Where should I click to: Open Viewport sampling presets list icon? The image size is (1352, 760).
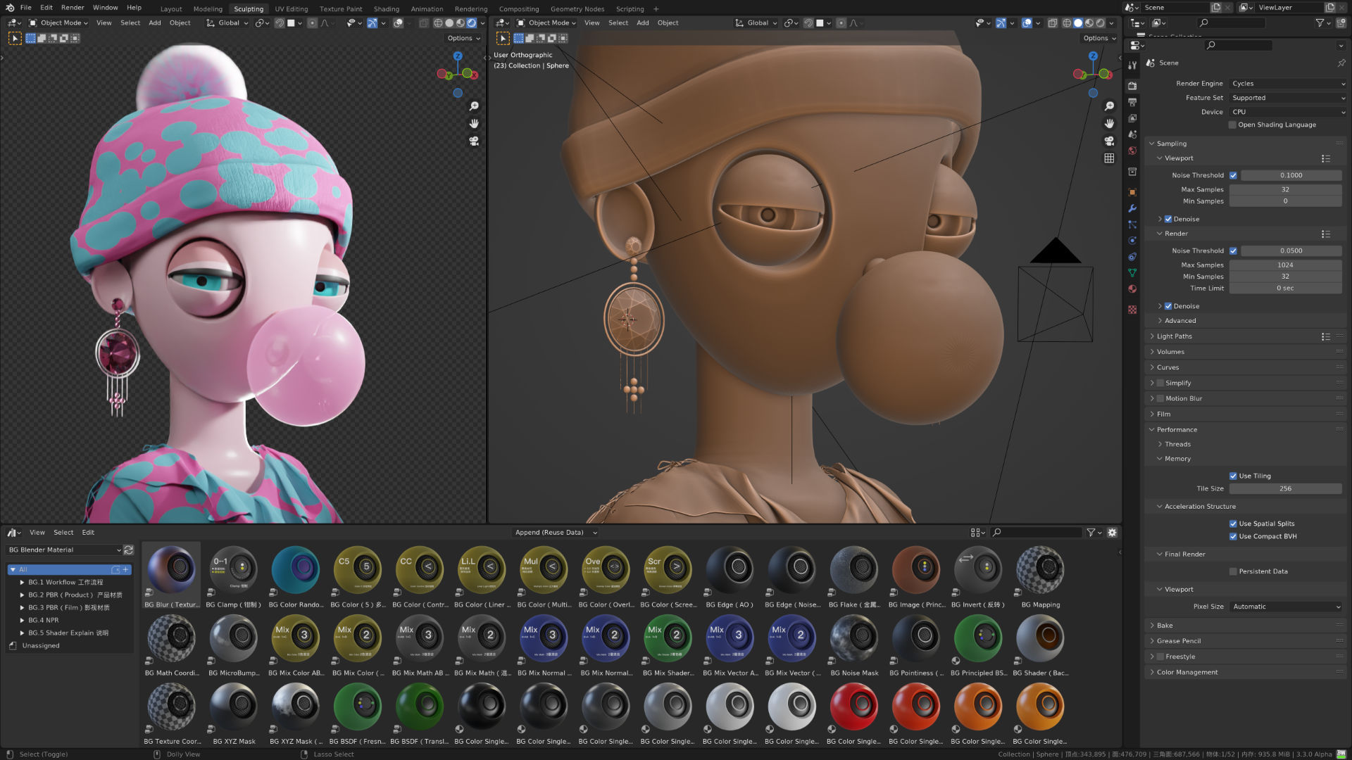click(1325, 158)
